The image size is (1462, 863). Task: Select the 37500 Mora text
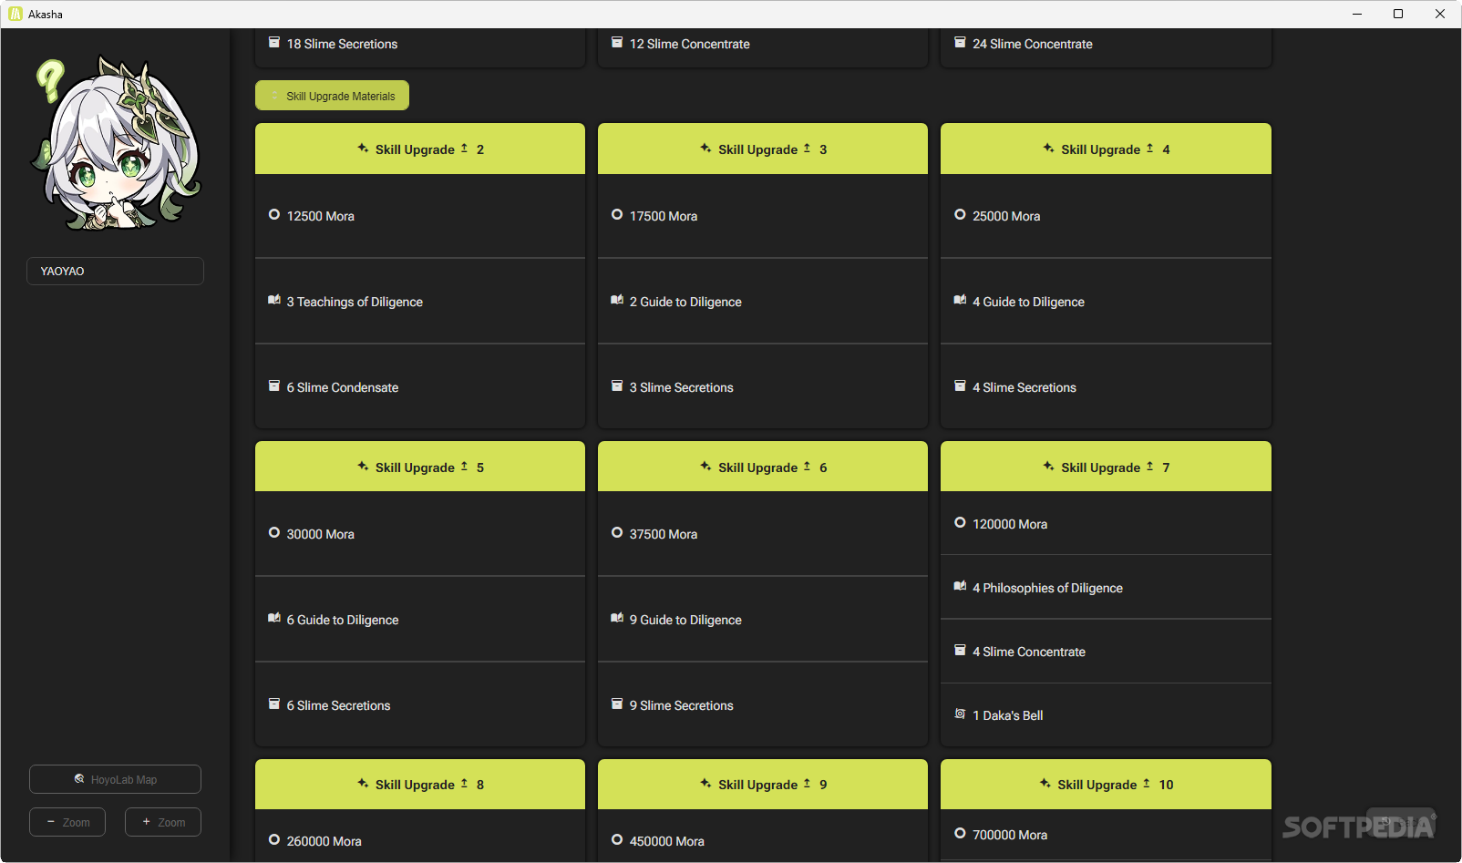664,534
